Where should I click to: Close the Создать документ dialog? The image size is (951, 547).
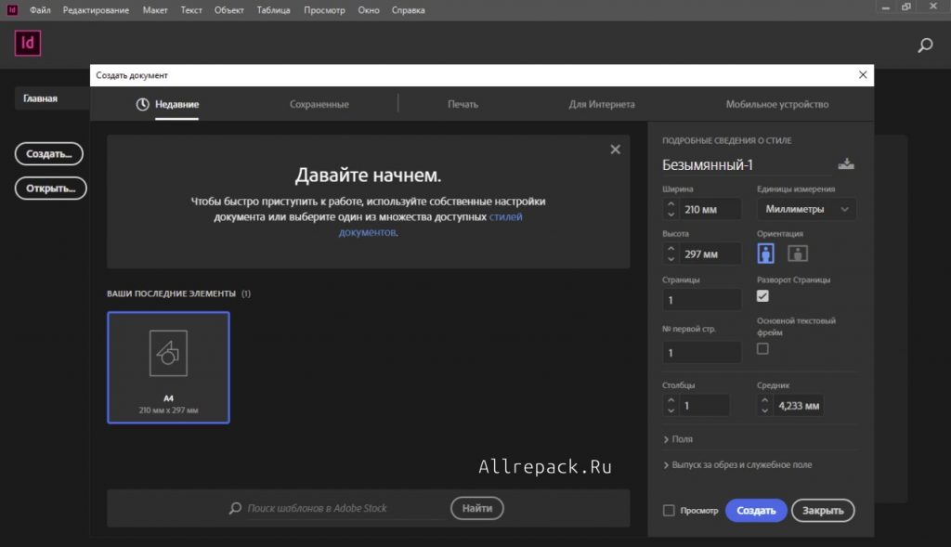[x=863, y=75]
